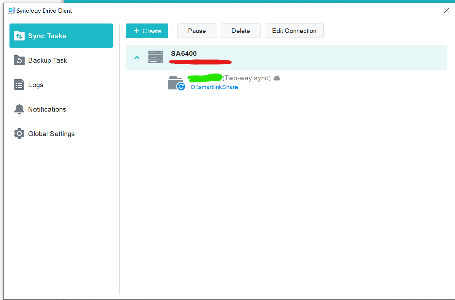
Task: Open the Sync Tasks section
Action: (61, 36)
